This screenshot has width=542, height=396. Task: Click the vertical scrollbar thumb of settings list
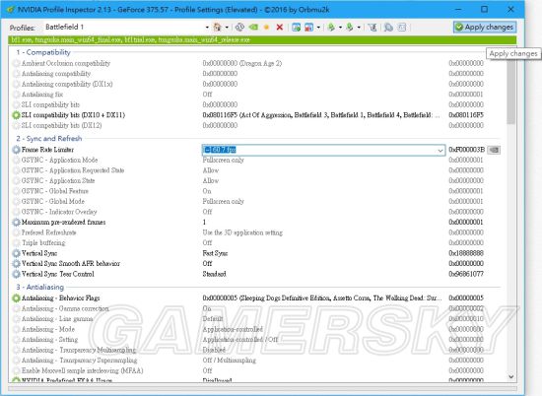coord(511,92)
